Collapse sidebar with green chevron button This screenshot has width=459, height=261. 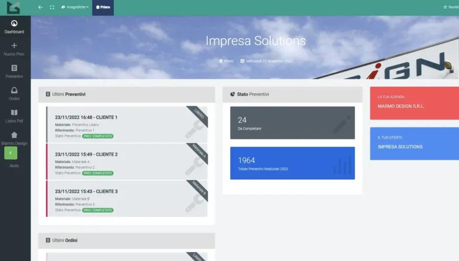[10, 153]
